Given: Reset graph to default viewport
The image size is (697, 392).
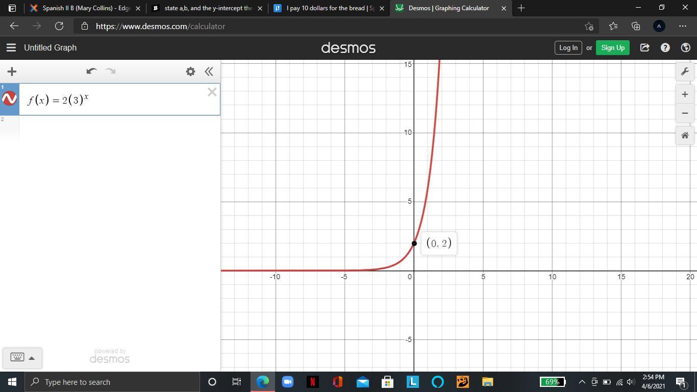Looking at the screenshot, I should pos(685,136).
